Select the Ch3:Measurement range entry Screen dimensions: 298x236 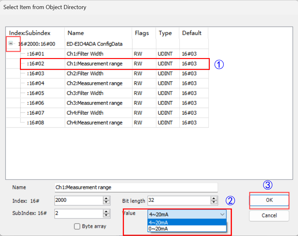pos(94,103)
